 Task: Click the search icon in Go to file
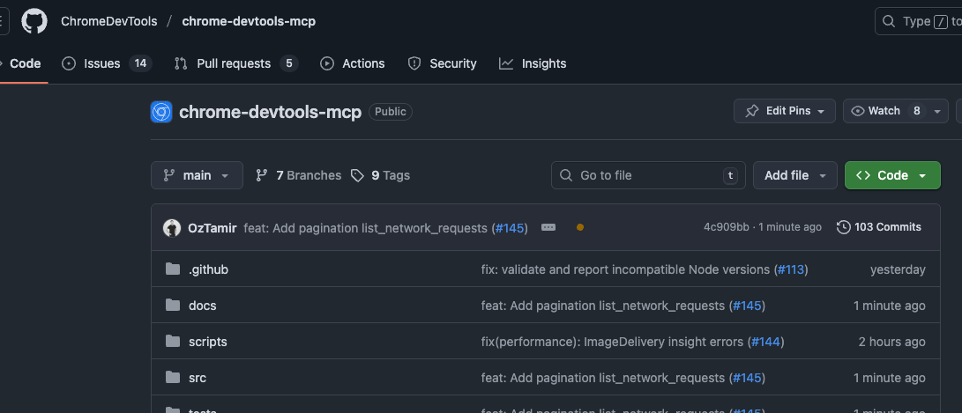pyautogui.click(x=566, y=175)
